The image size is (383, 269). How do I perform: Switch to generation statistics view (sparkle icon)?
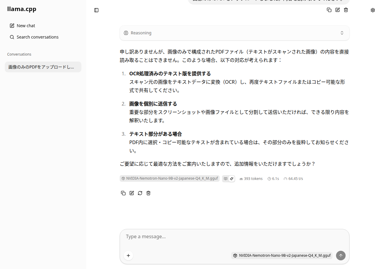232,179
